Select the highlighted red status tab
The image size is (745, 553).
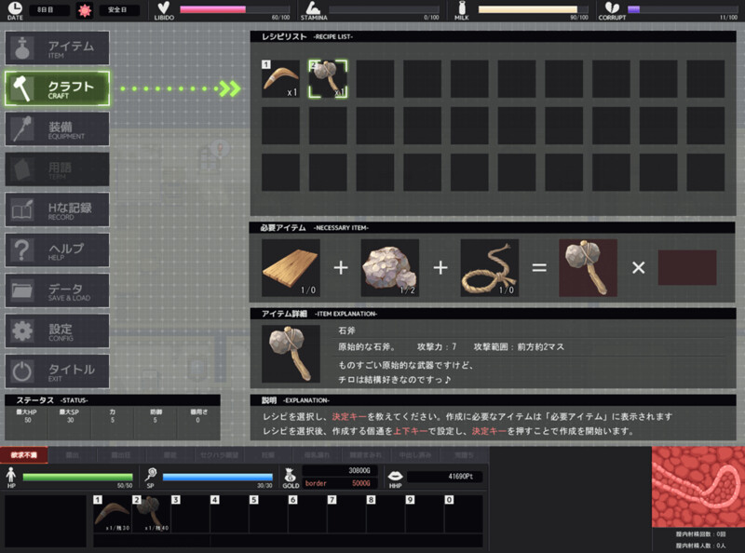[23, 455]
